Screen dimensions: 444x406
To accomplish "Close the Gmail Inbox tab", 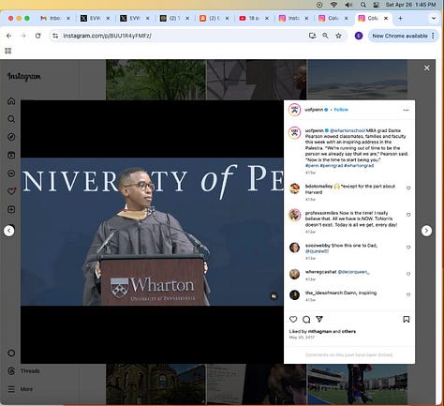I will tap(68, 19).
